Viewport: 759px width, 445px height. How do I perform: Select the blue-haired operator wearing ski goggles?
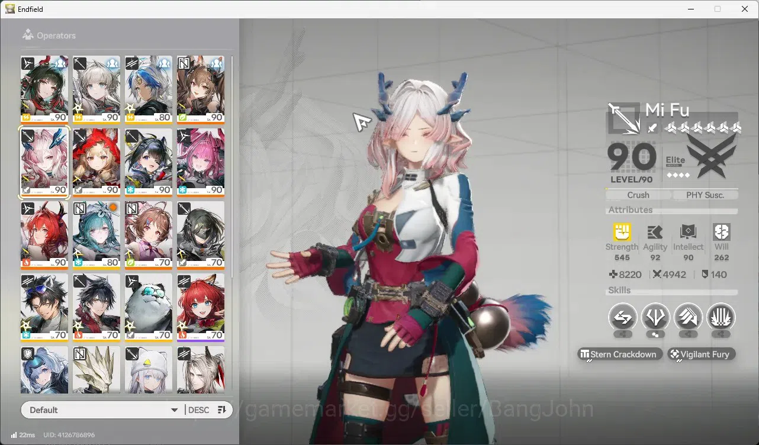point(44,370)
